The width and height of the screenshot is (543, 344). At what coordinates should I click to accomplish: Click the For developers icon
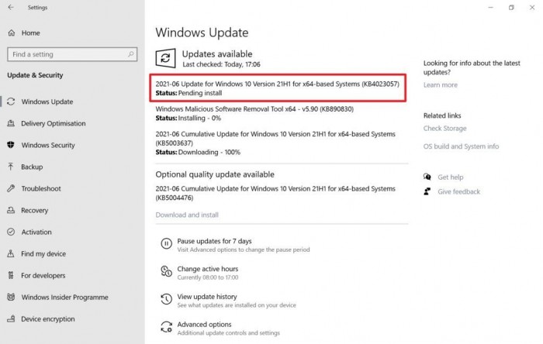[x=11, y=275]
